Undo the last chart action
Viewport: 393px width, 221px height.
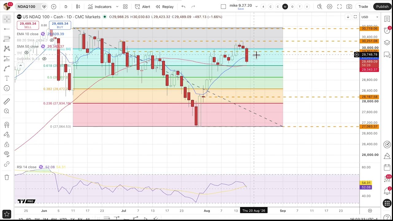(x=183, y=6)
